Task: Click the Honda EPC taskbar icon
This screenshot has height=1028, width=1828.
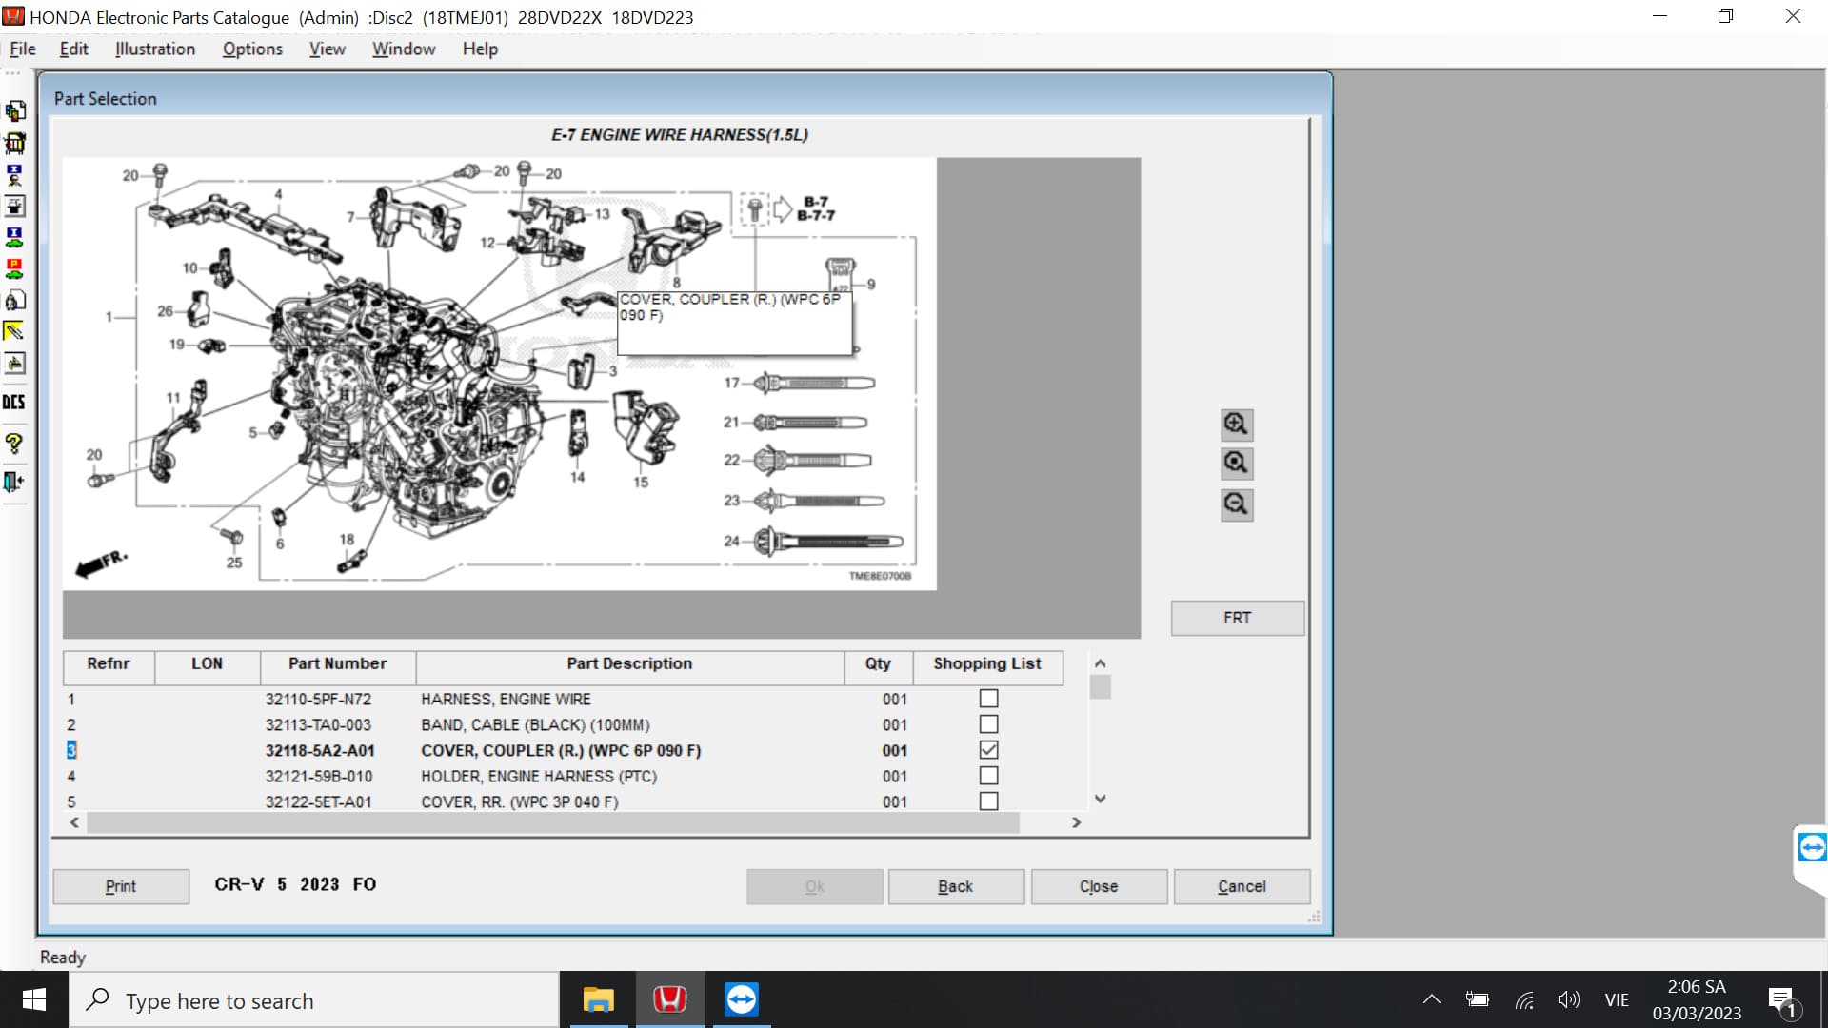Action: coord(670,999)
